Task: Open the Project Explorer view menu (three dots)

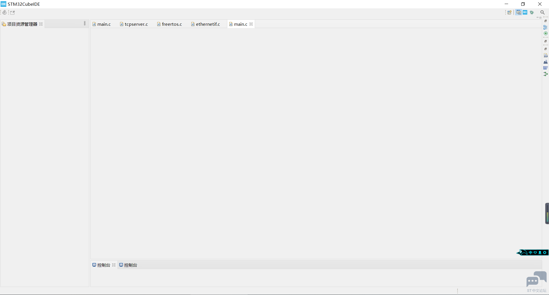Action: (x=85, y=23)
